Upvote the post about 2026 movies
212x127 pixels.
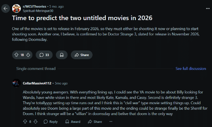(16, 55)
